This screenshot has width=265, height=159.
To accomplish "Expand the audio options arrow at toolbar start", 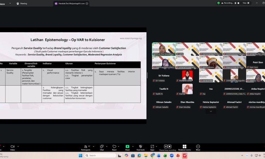I will click(4, 147).
